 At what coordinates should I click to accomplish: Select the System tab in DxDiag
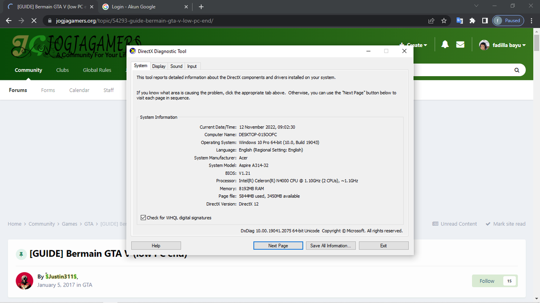coord(140,66)
